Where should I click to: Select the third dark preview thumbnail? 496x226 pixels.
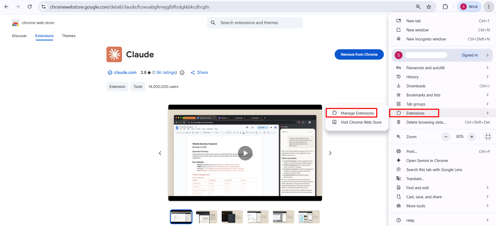point(232,217)
